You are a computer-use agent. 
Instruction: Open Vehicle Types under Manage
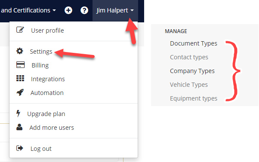click(189, 85)
